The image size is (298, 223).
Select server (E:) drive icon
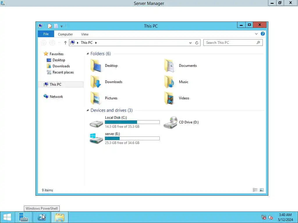(x=97, y=139)
